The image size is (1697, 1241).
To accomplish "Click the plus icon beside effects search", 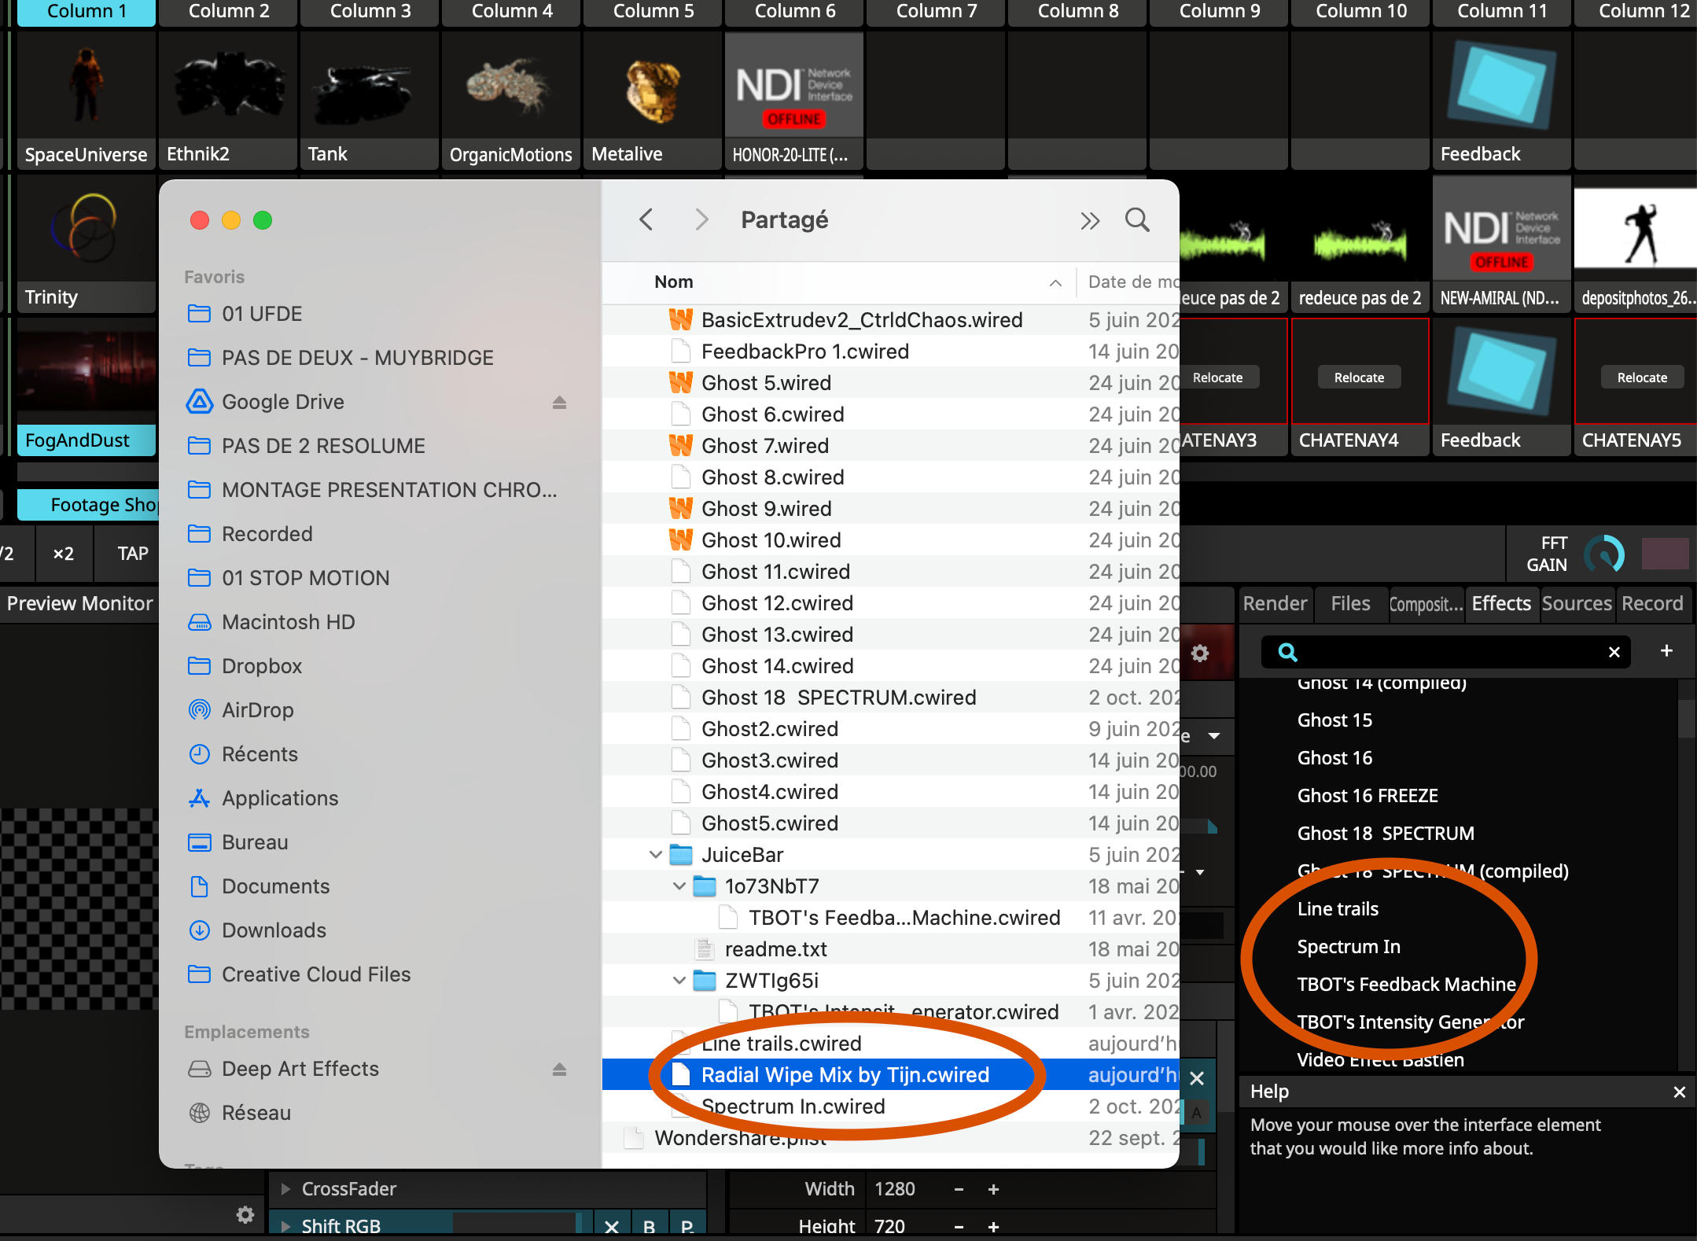I will click(x=1666, y=651).
